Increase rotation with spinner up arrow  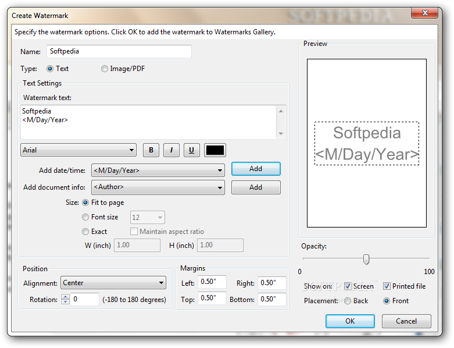pos(66,296)
